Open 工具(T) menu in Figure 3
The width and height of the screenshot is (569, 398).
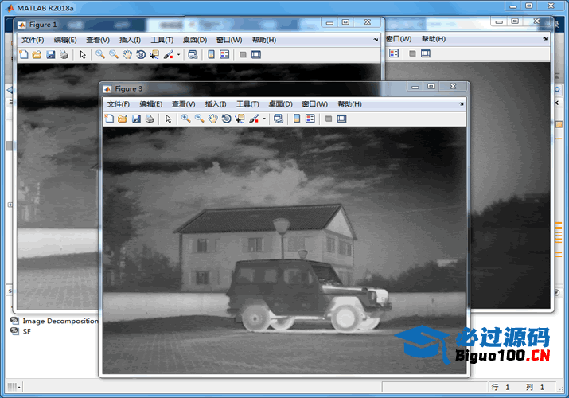247,104
